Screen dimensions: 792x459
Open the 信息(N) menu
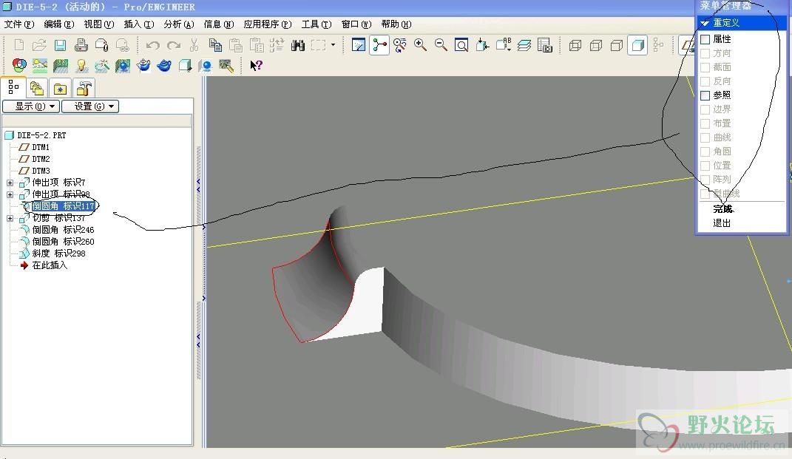pyautogui.click(x=219, y=24)
